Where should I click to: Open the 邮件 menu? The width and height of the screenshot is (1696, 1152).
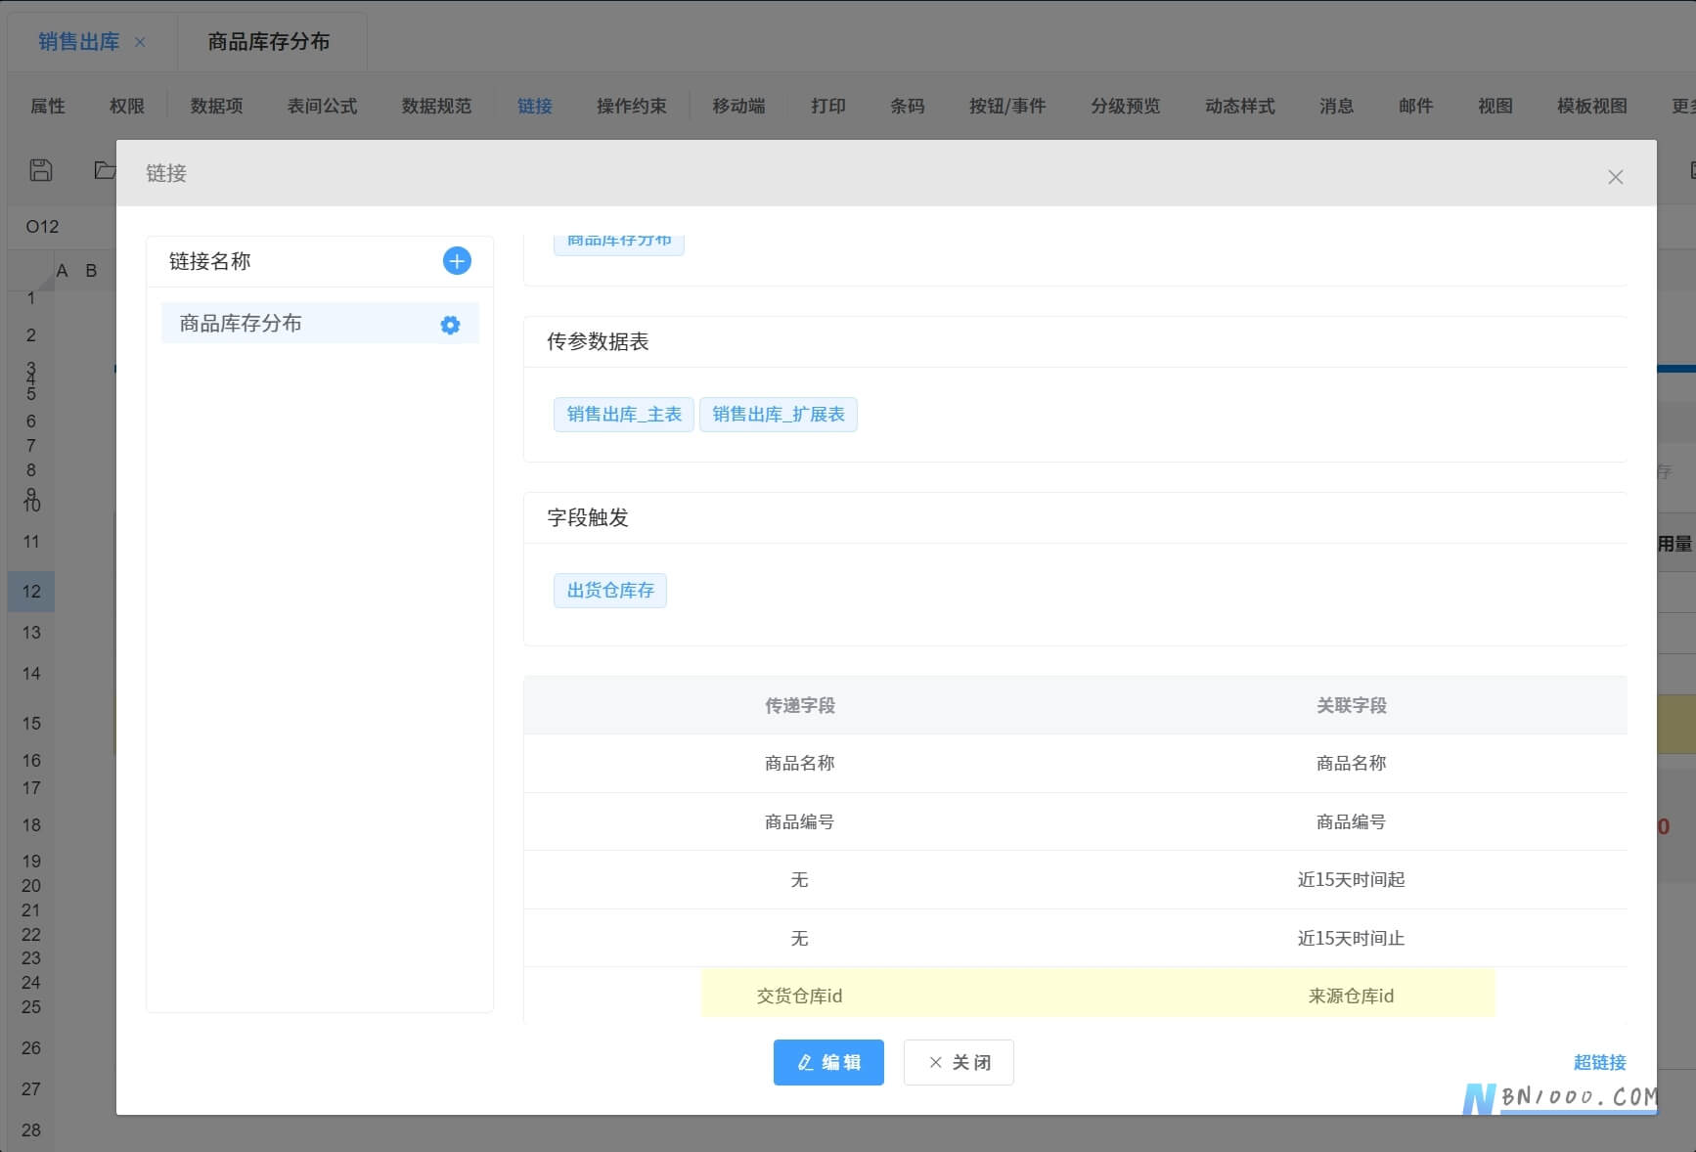pos(1416,106)
